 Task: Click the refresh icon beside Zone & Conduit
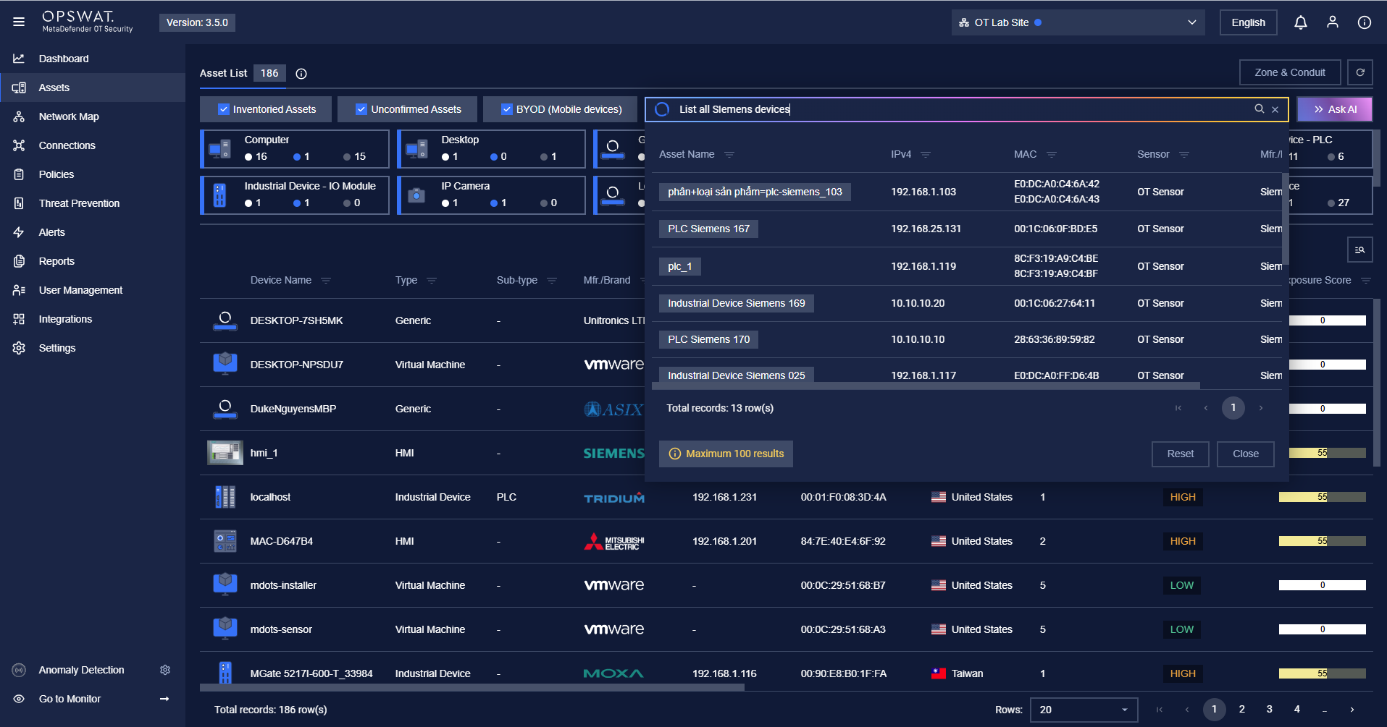coord(1359,72)
